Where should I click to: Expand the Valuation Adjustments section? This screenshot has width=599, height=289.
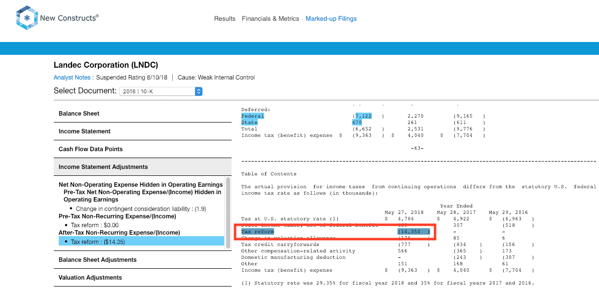tap(142, 278)
